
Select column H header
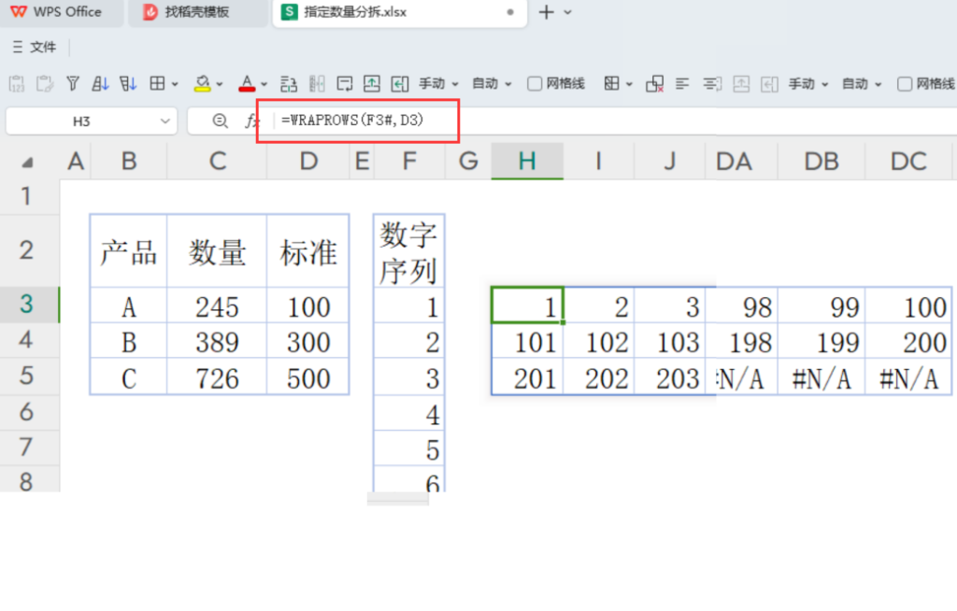pos(527,161)
